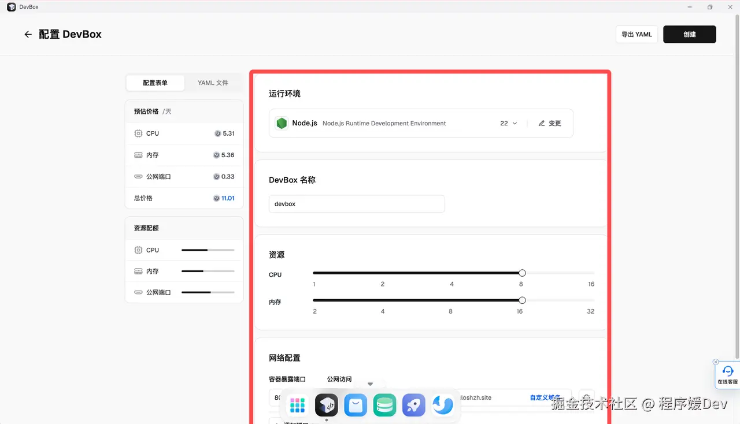Maximize the DevBox window

tap(709, 7)
